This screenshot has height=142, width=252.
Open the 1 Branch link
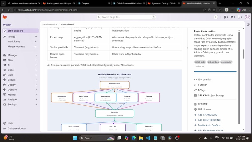[x=203, y=85]
